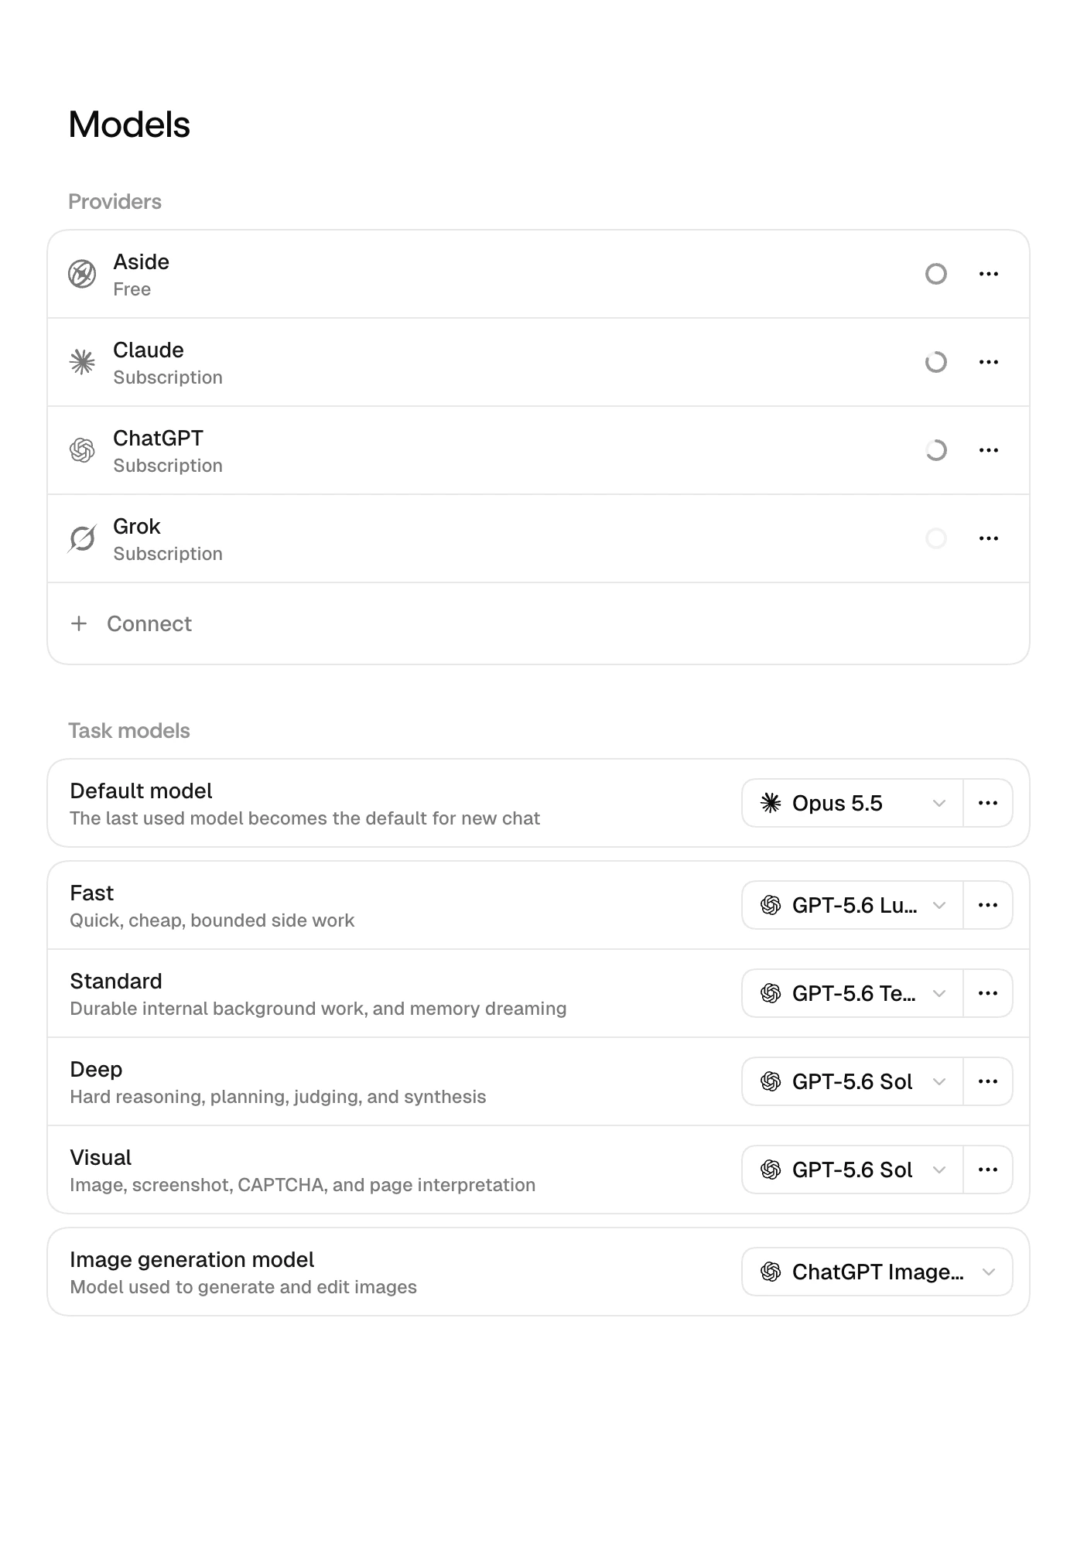
Task: Click the 'Hard reasoning, planning, judging, and synthesis' text
Action: pos(278,1097)
